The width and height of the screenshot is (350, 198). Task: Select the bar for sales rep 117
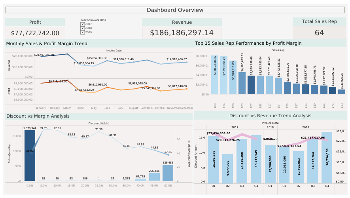269,85
